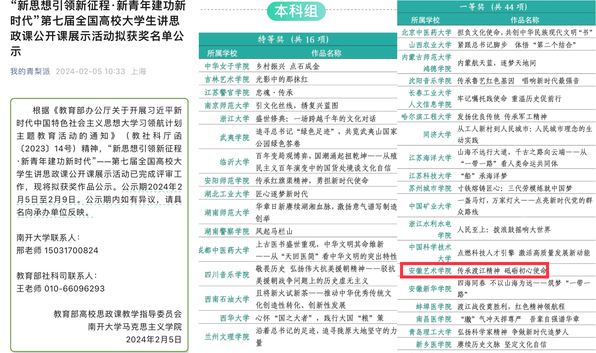Click 浙江大学 school name
Image resolution: width=596 pixels, height=353 pixels.
[x=234, y=119]
